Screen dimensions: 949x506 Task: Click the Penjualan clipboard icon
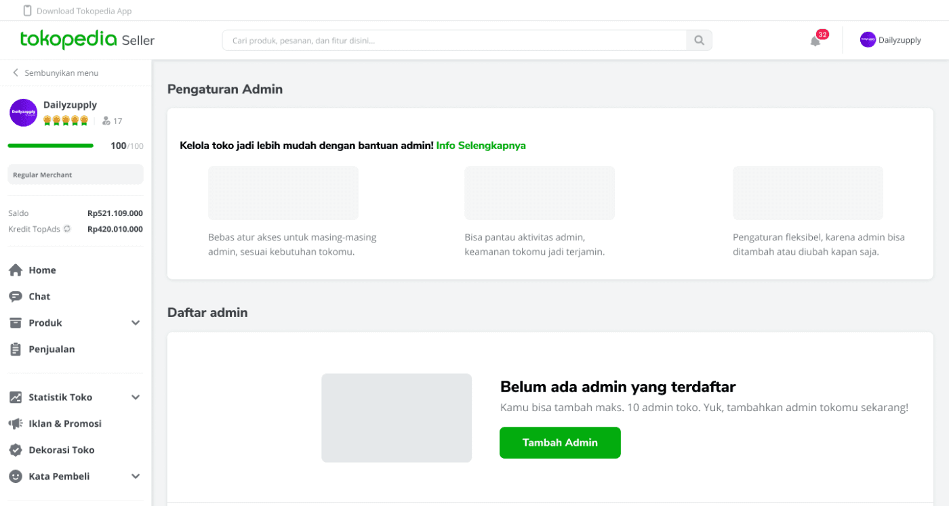16,350
